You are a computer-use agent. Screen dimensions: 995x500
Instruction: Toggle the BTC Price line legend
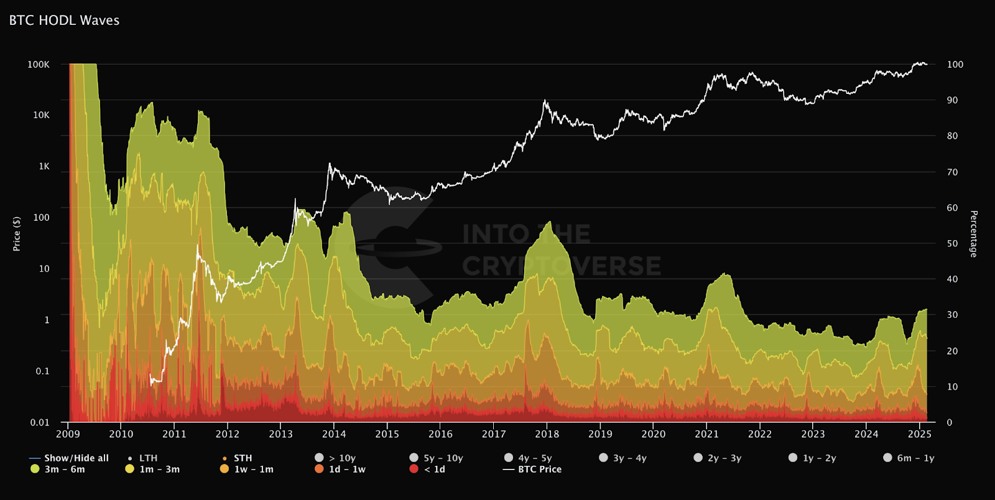point(532,469)
